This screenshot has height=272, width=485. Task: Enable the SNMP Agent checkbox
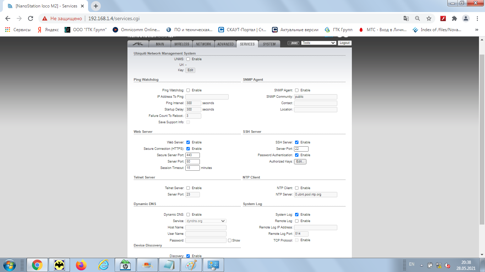[297, 90]
